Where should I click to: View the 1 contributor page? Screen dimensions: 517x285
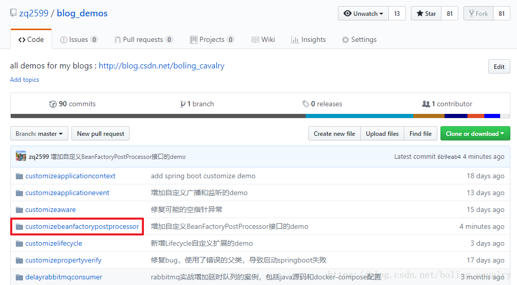coord(447,104)
